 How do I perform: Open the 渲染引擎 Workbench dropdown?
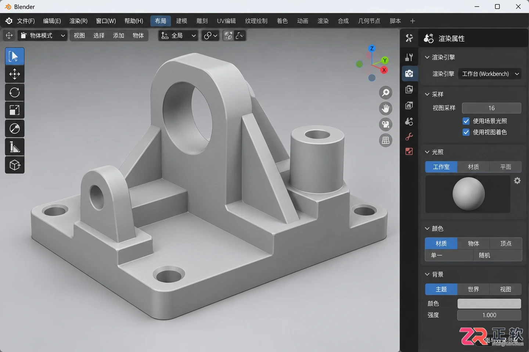point(490,74)
